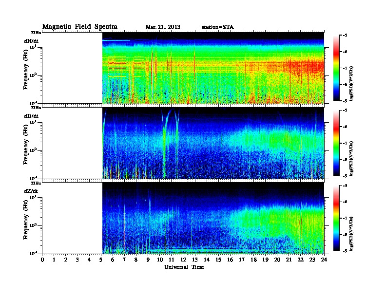Image resolution: width=386 pixels, height=298 pixels.
Task: Click the 32Hz label atop the dZ/dt panel
Action: point(36,183)
